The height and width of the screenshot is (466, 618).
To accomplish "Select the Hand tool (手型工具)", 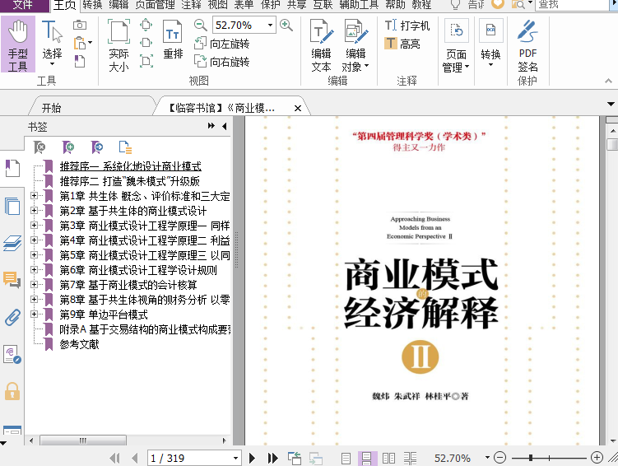I will point(18,44).
